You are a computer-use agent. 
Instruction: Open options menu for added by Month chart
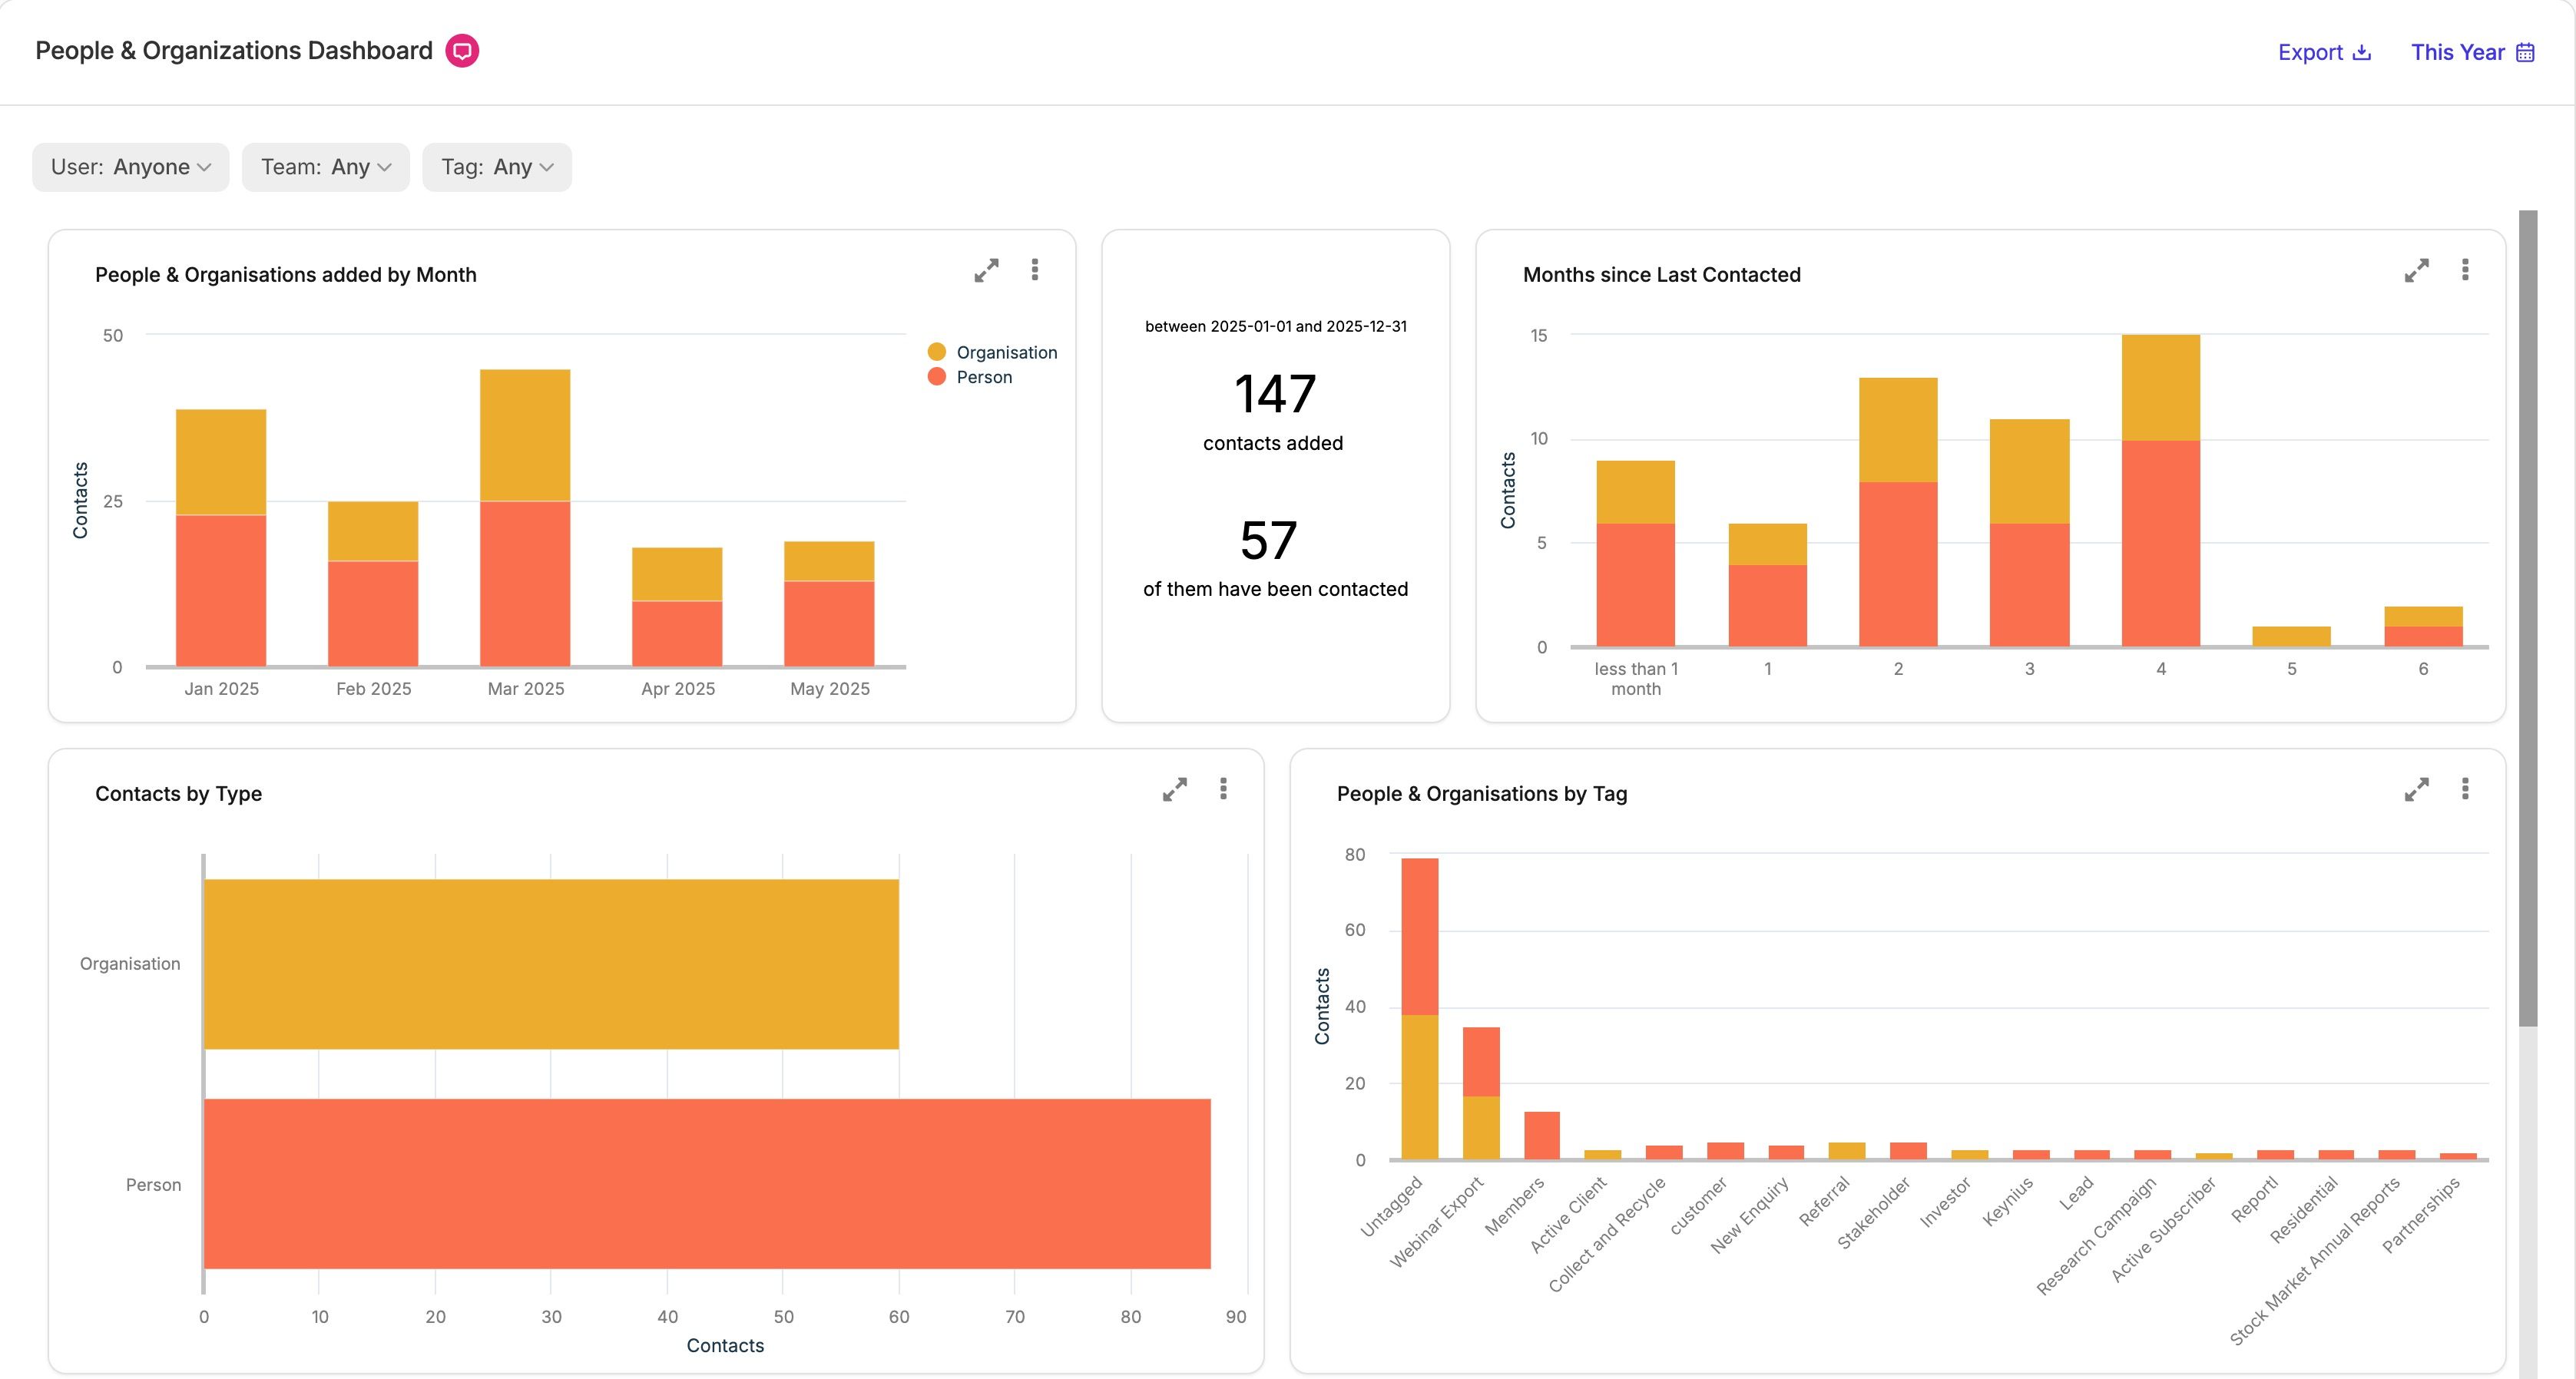coord(1035,270)
